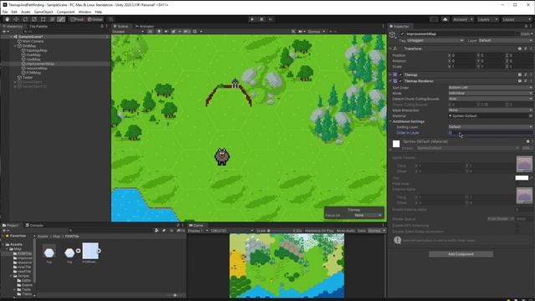Switch to the Project tab
The image size is (535, 301).
pyautogui.click(x=11, y=225)
